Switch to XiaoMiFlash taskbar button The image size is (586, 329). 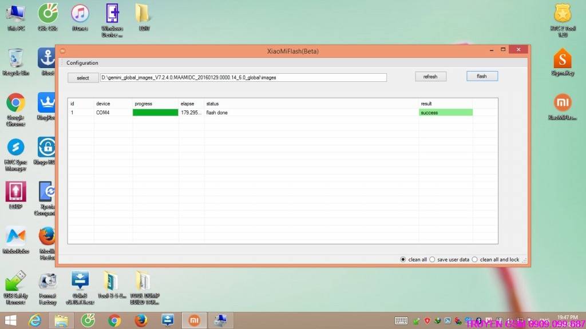(194, 320)
